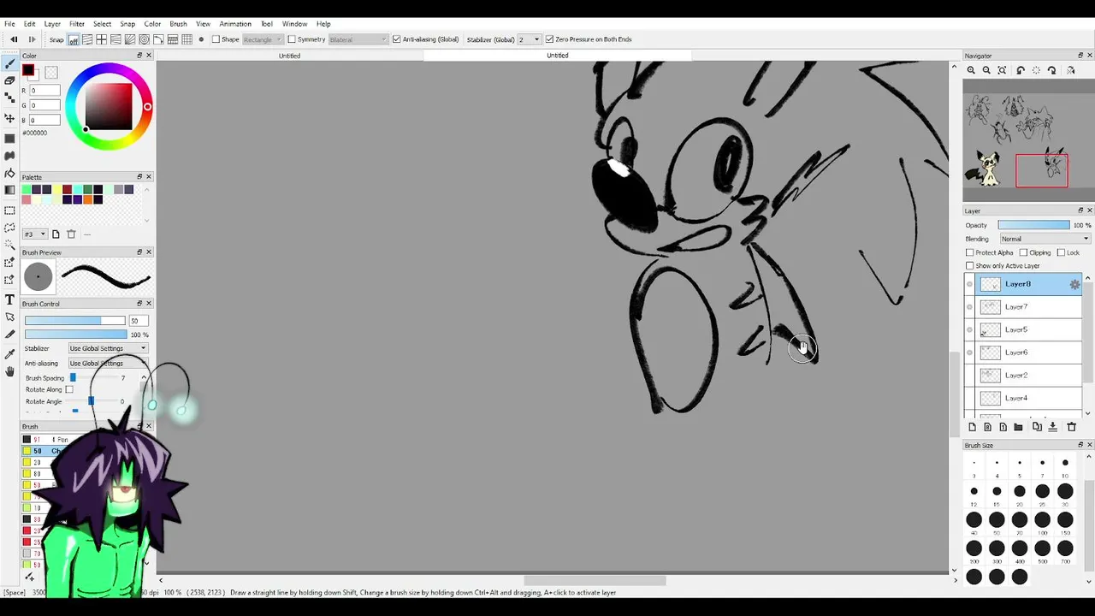Viewport: 1095px width, 616px height.
Task: Flip the canvas view in Navigator
Action: click(1070, 70)
